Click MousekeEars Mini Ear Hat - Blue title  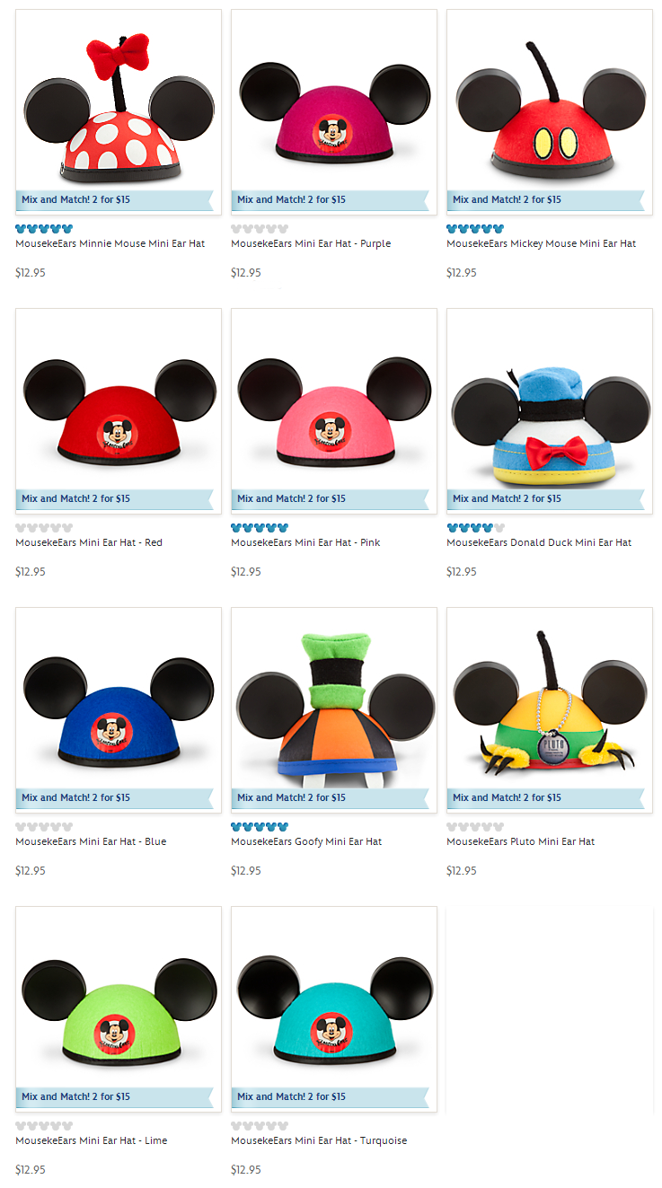(x=91, y=841)
